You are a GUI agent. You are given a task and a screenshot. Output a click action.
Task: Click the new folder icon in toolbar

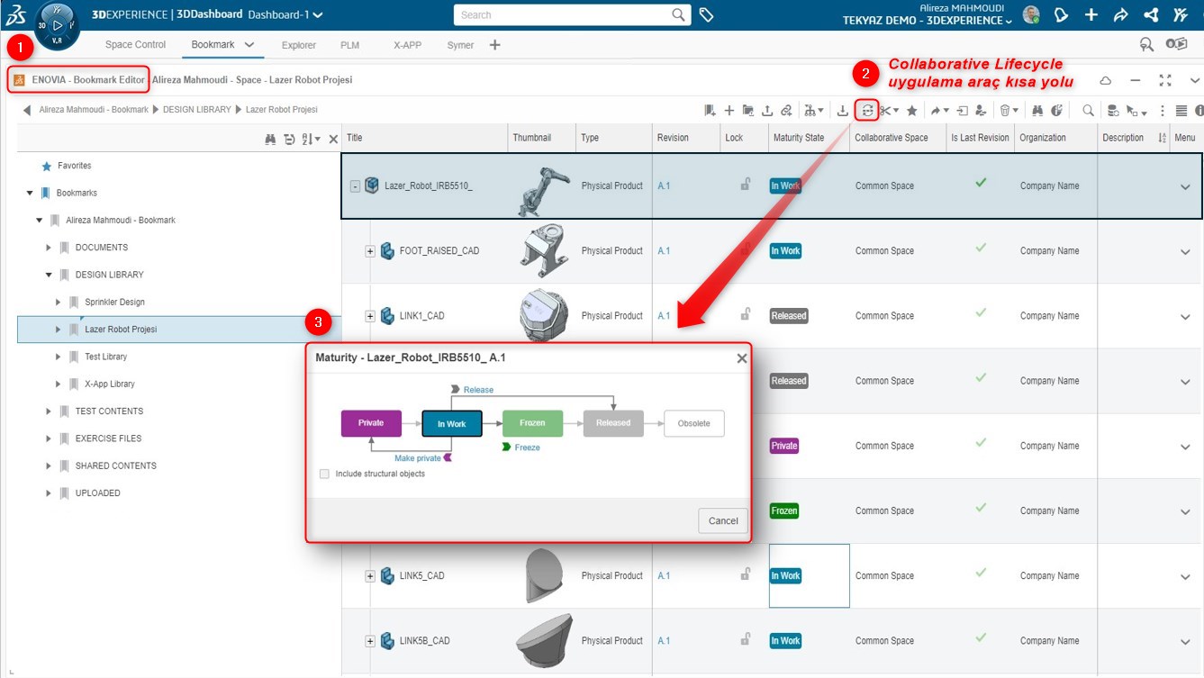coord(748,110)
